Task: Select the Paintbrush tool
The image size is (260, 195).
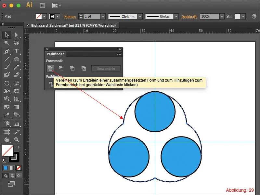Action: pyautogui.click(x=7, y=67)
